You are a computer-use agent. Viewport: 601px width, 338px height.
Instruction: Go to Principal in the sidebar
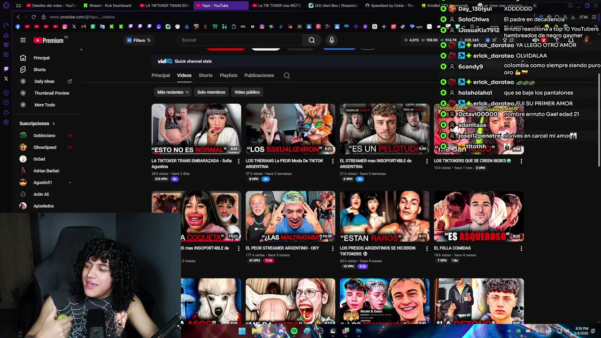[41, 58]
